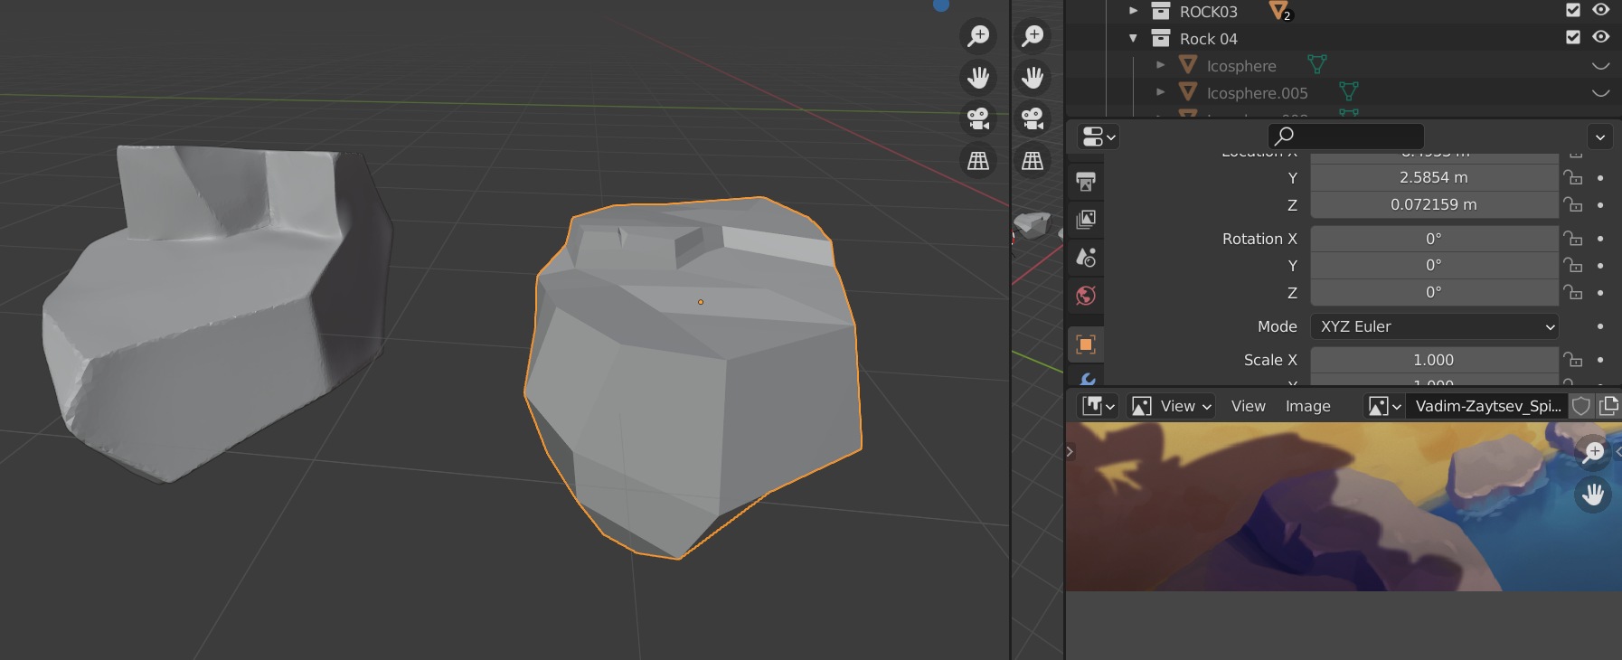Expand the ROCK03 collection
The height and width of the screenshot is (660, 1622).
[x=1133, y=11]
